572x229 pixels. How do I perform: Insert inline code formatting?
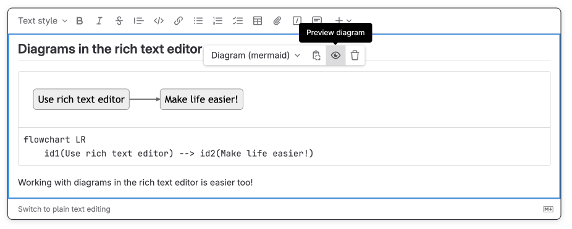pos(158,21)
